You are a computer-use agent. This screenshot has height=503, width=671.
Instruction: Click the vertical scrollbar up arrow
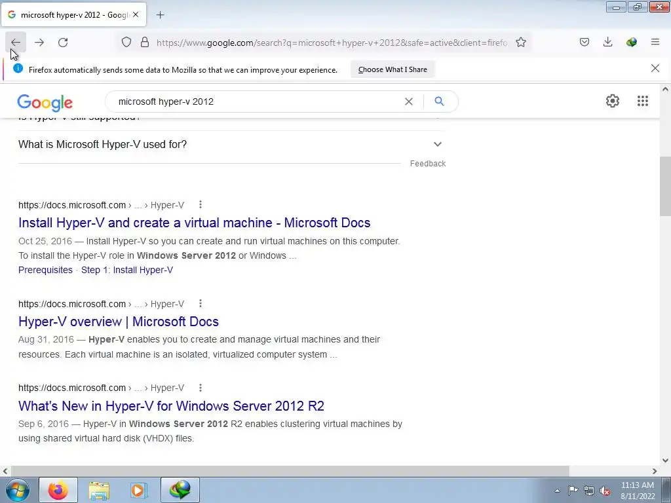[665, 89]
